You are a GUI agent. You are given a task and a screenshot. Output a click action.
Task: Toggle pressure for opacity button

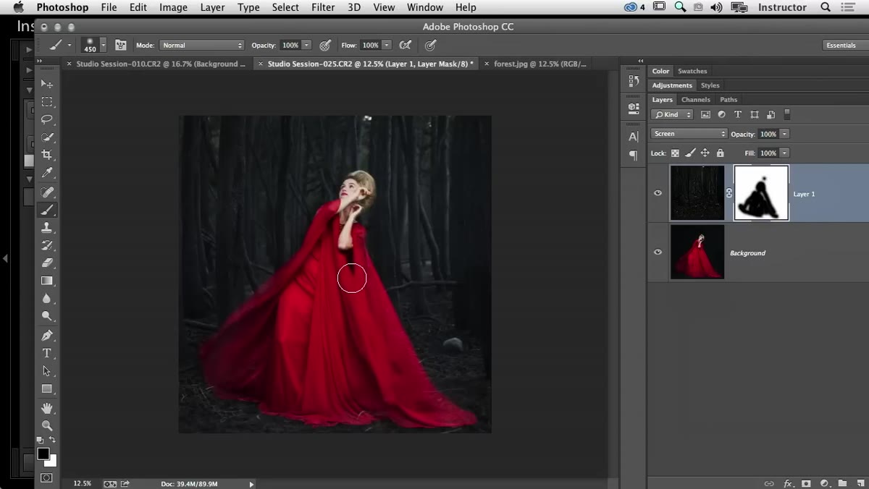coord(326,45)
